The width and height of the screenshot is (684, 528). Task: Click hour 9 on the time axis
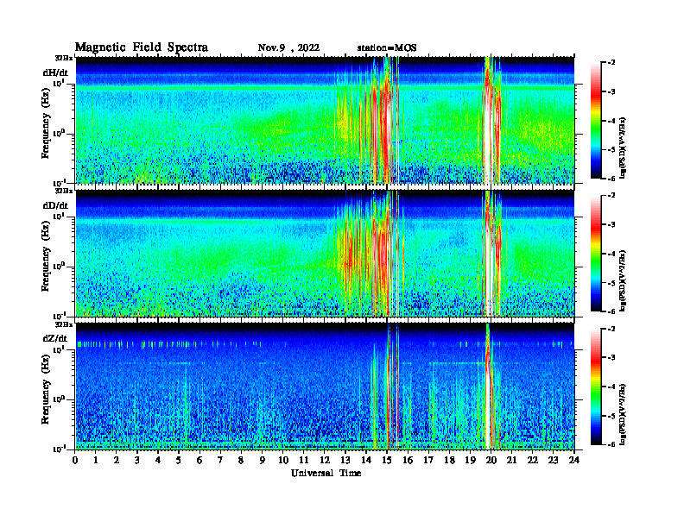click(263, 461)
